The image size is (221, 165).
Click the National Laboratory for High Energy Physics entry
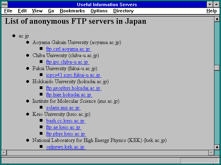(x=99, y=140)
